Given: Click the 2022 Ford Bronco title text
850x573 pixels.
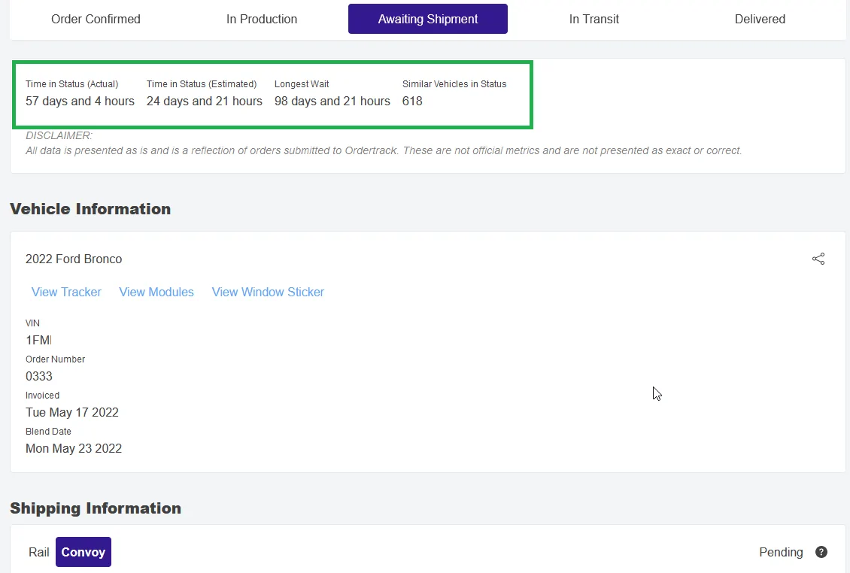Looking at the screenshot, I should pyautogui.click(x=74, y=259).
